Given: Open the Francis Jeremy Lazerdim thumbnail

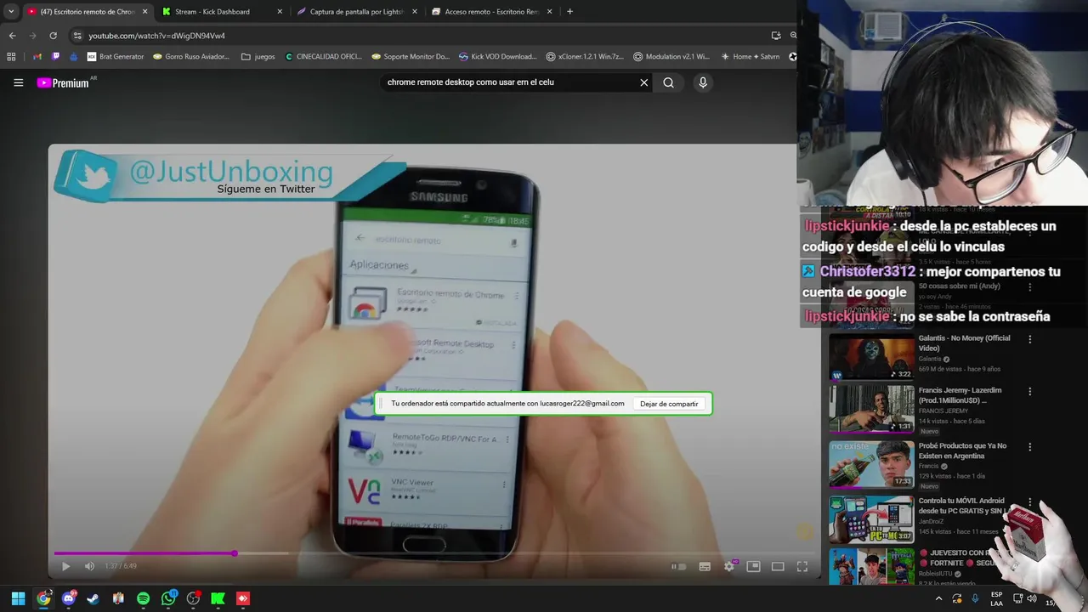Looking at the screenshot, I should pos(871,409).
